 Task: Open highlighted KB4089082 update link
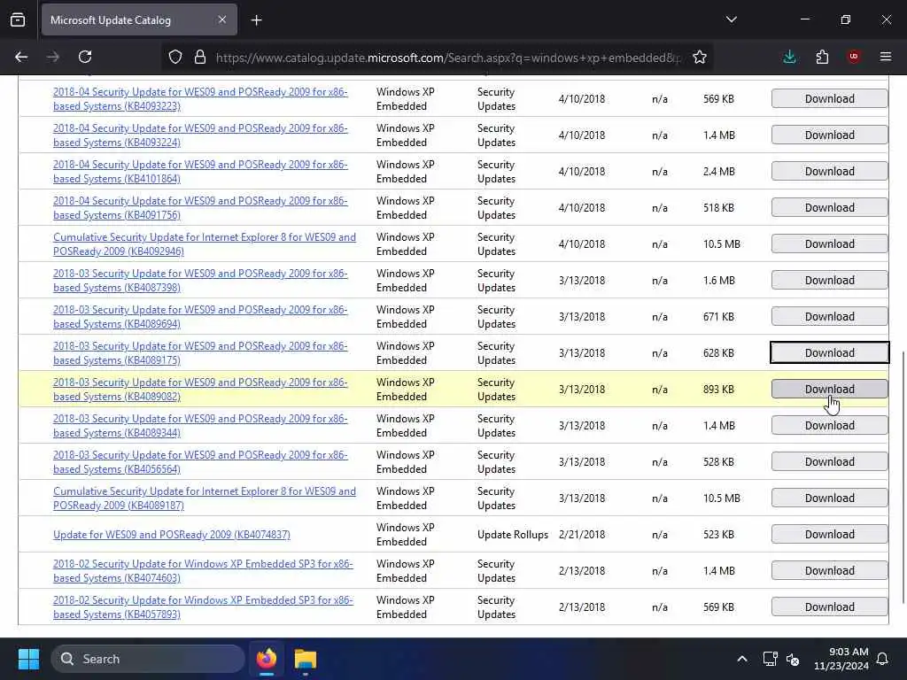point(200,390)
